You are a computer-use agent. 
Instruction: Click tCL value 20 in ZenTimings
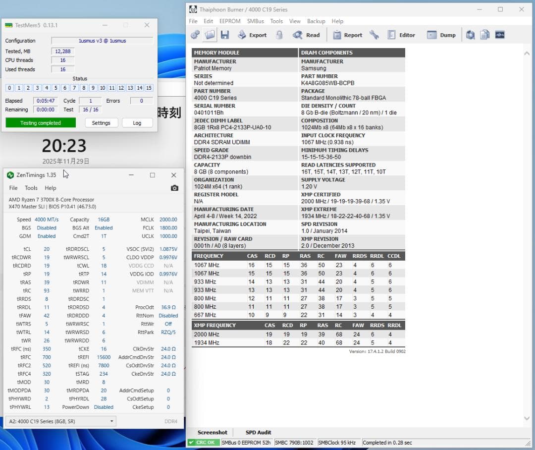tap(47, 249)
